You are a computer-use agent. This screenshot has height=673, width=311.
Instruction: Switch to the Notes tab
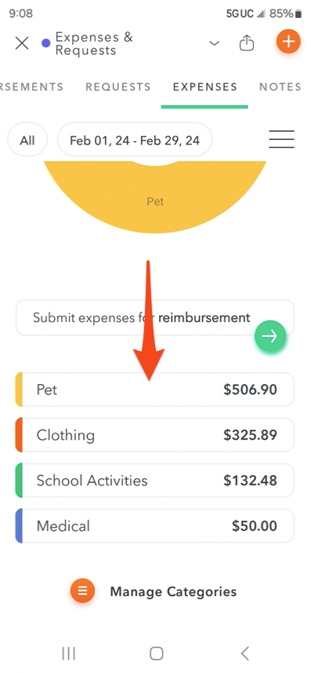click(280, 87)
